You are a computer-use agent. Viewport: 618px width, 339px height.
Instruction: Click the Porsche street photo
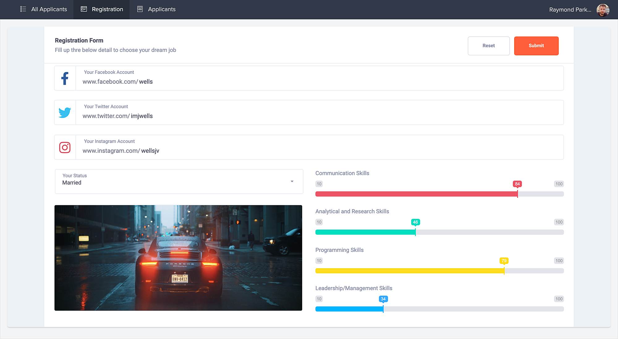click(x=178, y=258)
